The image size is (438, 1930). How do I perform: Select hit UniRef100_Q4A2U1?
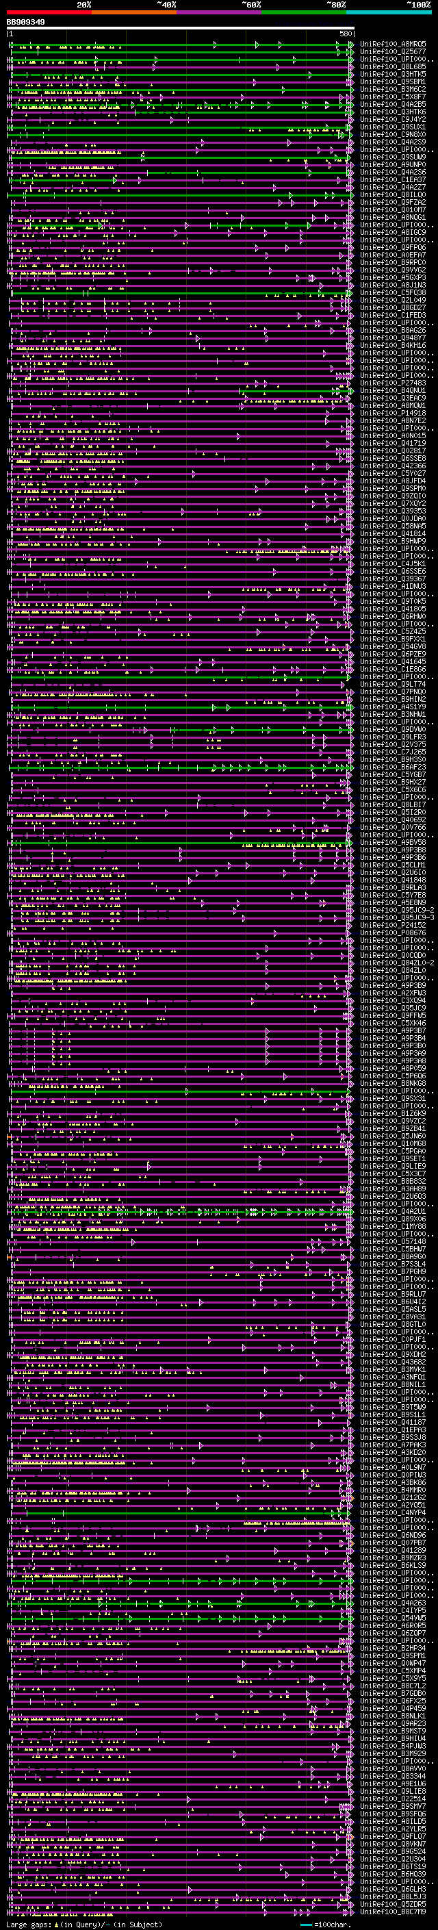pyautogui.click(x=393, y=1212)
